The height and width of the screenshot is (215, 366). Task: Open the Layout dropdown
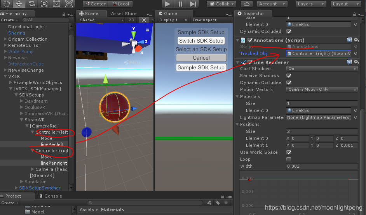(x=346, y=4)
